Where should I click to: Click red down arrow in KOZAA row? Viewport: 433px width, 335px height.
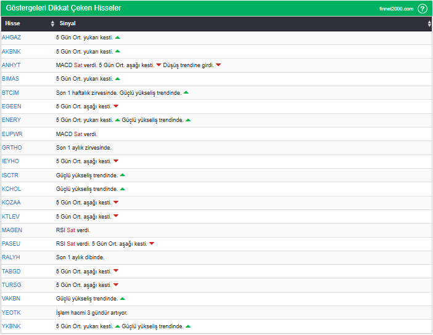pyautogui.click(x=116, y=203)
